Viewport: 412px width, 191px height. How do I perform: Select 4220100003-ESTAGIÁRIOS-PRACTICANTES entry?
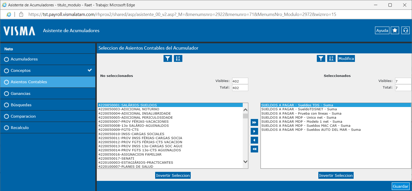[170, 162]
